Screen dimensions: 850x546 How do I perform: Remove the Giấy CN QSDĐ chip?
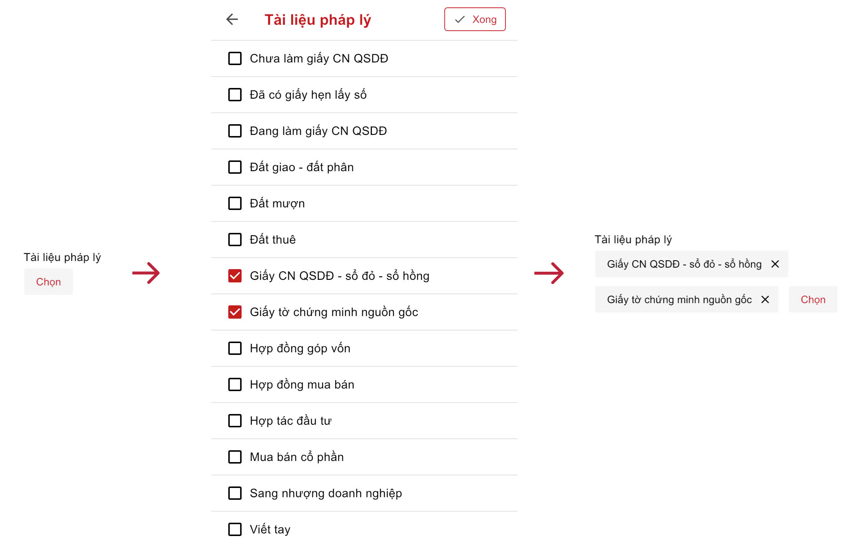pos(775,264)
